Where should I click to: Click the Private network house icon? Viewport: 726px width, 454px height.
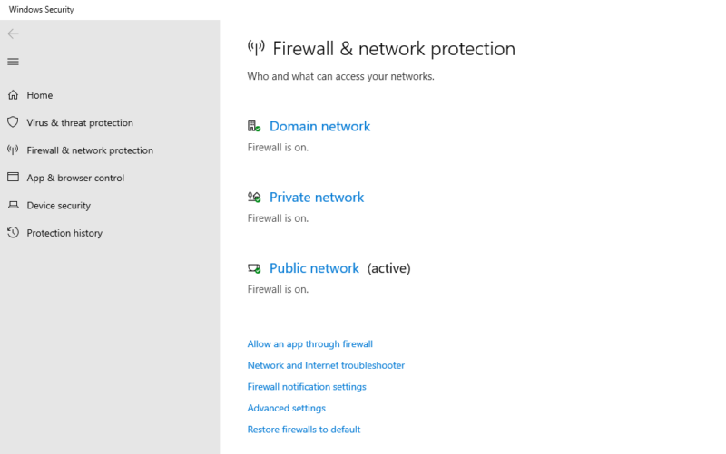(x=254, y=198)
